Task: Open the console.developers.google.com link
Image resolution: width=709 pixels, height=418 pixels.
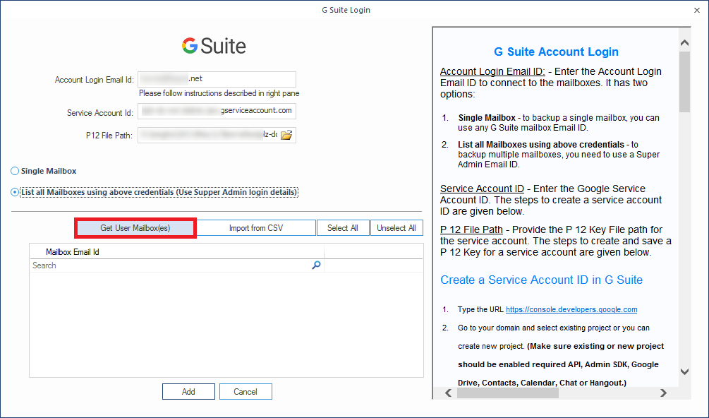Action: (x=571, y=309)
